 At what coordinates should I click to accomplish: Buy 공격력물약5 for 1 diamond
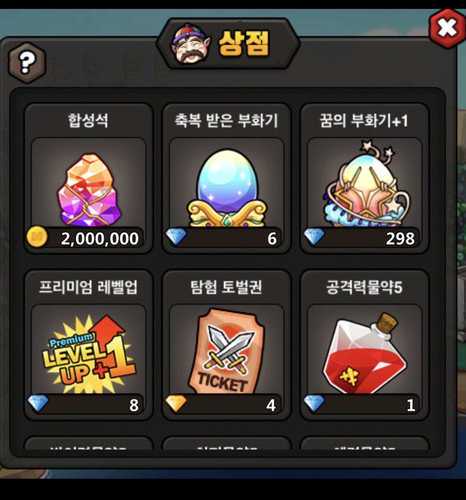361,404
